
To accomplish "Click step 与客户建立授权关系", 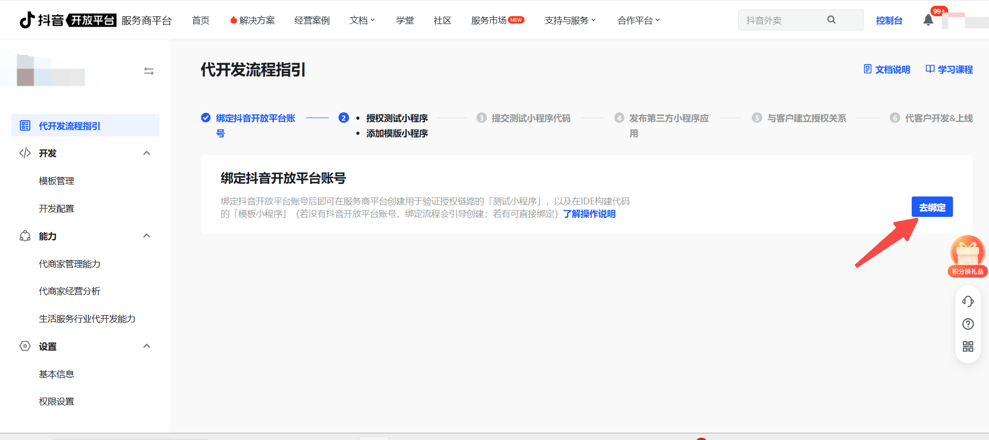I will click(x=807, y=118).
